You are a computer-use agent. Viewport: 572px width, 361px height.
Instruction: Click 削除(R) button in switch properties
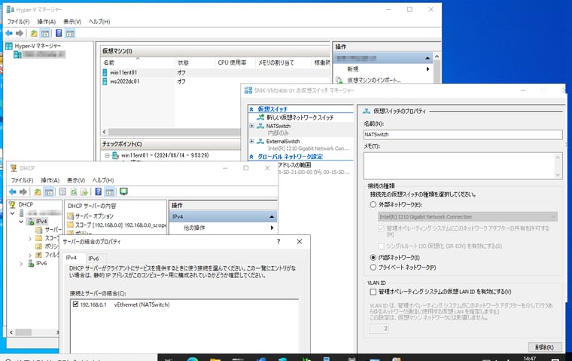tap(544, 347)
